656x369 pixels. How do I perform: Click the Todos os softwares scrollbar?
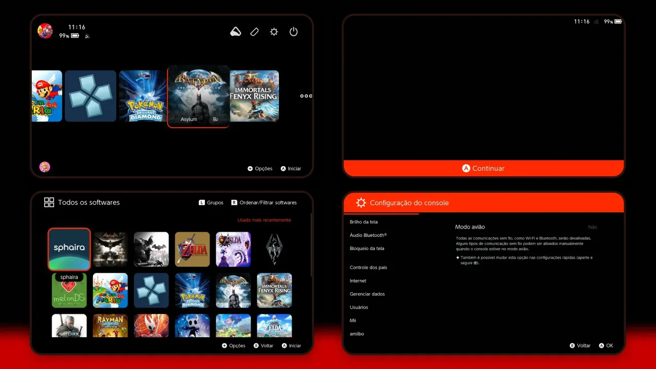click(312, 245)
